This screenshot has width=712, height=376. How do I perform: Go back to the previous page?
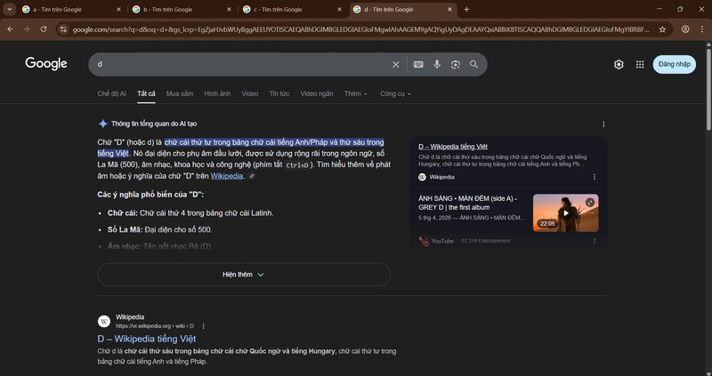pyautogui.click(x=11, y=29)
